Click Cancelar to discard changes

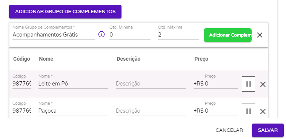229,130
